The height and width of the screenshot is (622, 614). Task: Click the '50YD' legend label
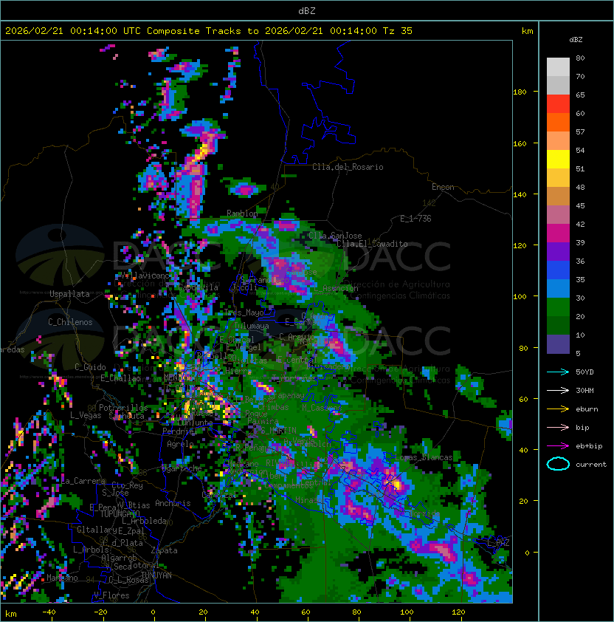(584, 372)
